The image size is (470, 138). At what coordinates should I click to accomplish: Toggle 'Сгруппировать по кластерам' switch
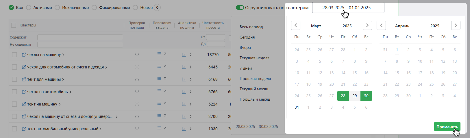[x=240, y=7]
